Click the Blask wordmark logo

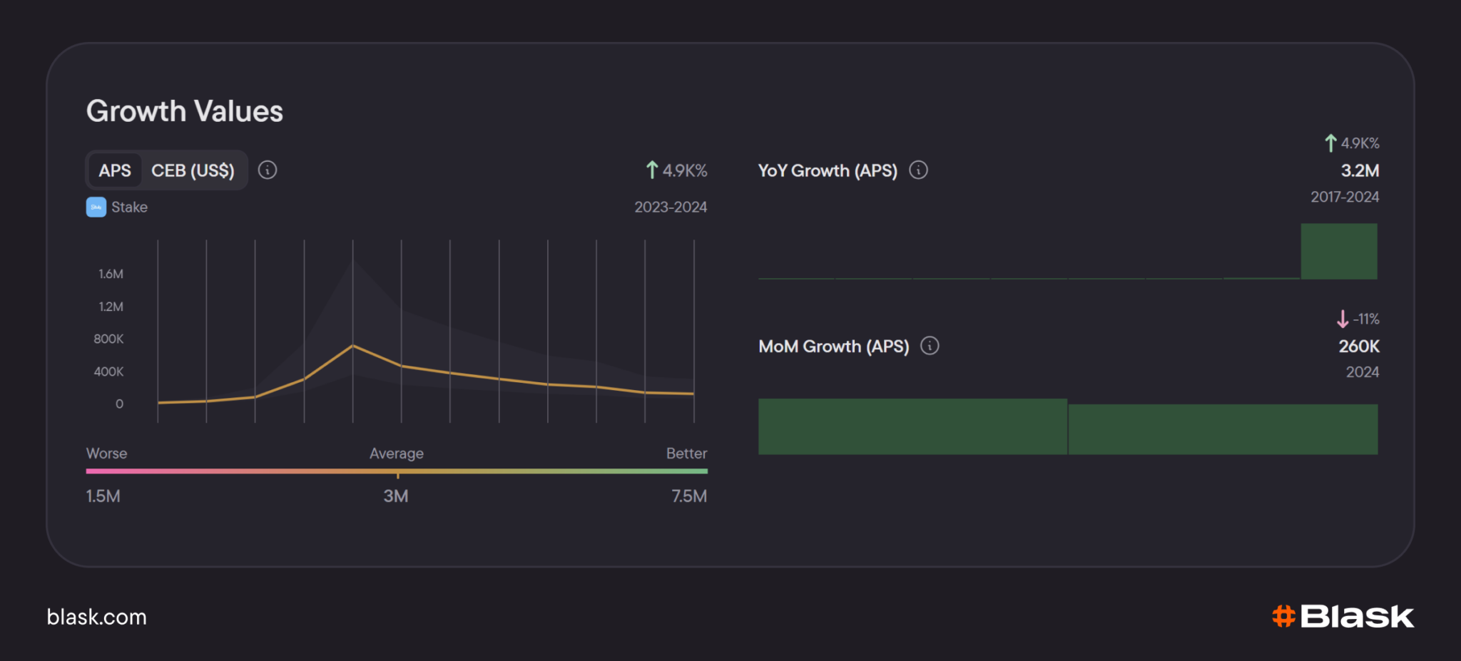[x=1357, y=616]
